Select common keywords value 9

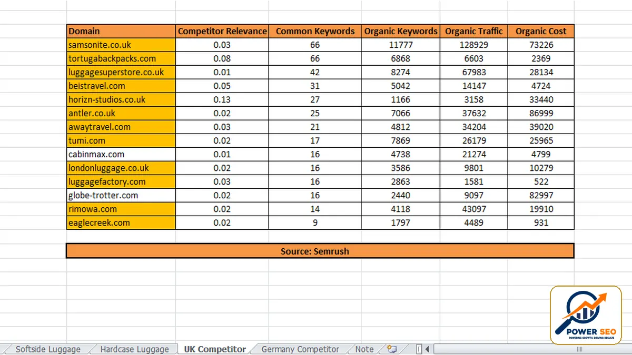315,222
